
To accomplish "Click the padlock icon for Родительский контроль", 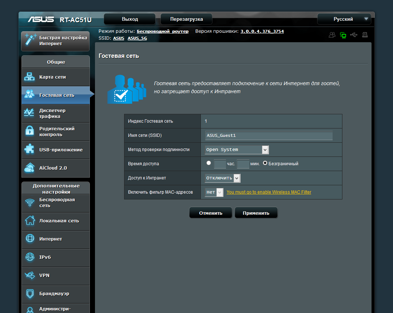I will pyautogui.click(x=29, y=131).
